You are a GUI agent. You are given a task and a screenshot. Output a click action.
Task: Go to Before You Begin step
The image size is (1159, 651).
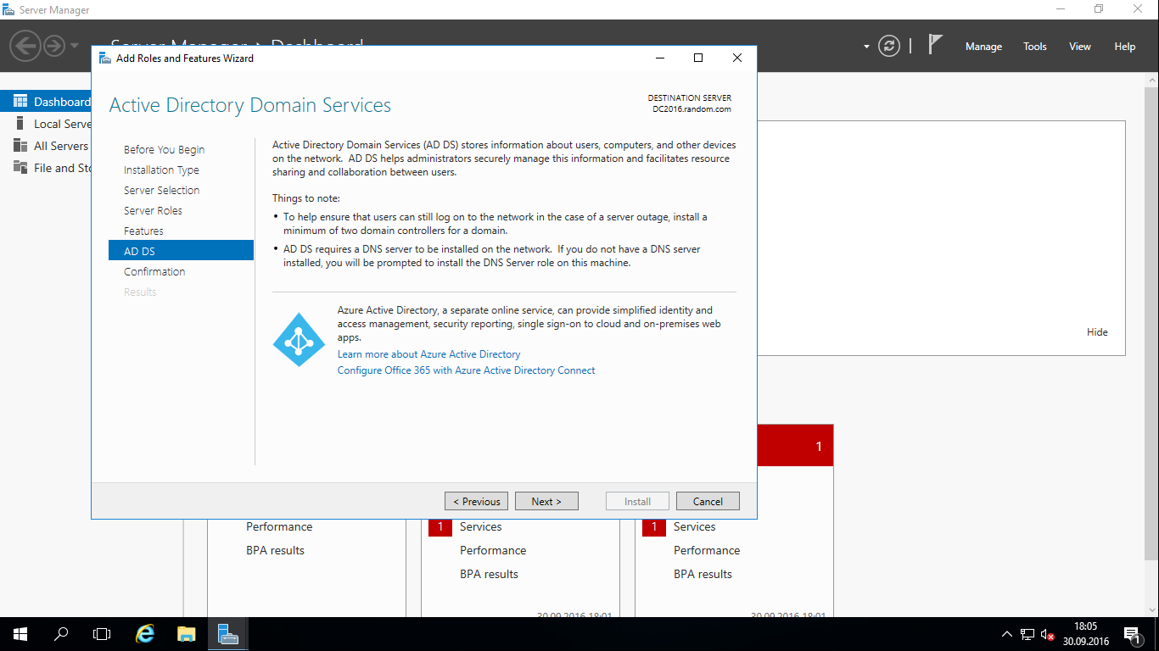pos(164,149)
